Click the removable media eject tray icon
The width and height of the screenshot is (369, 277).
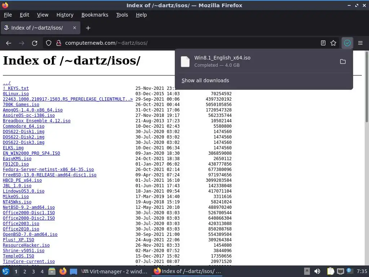tap(307, 271)
